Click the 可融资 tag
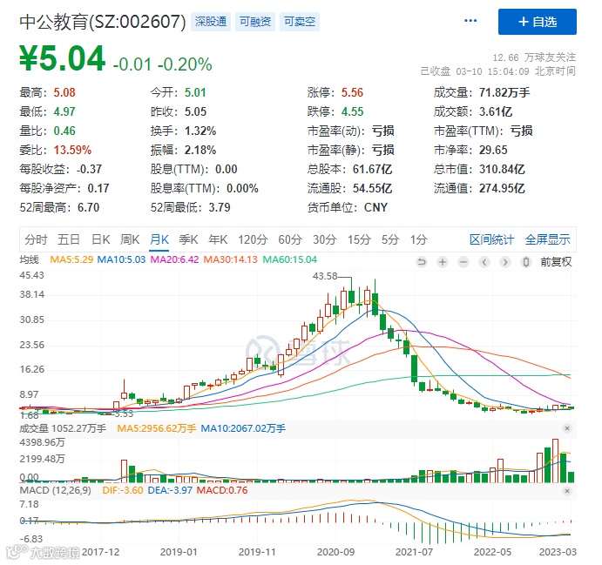Viewport: 602px width, 565px height. pos(255,22)
